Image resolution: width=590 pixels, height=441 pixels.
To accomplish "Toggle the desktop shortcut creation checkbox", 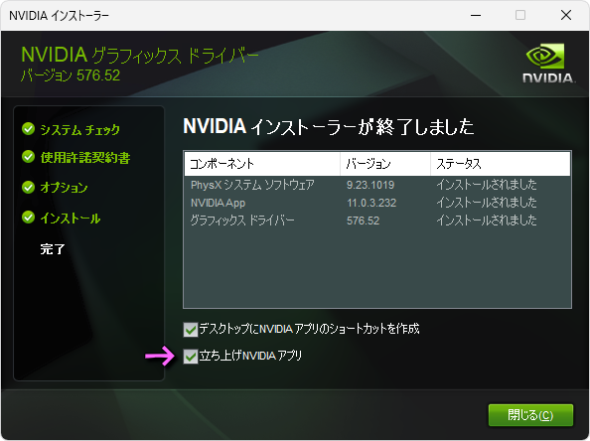I will point(191,329).
